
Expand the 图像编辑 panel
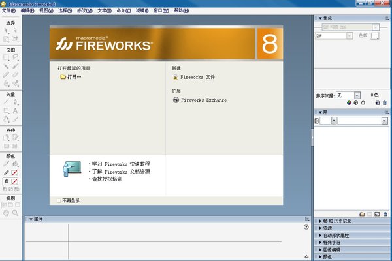(x=320, y=249)
